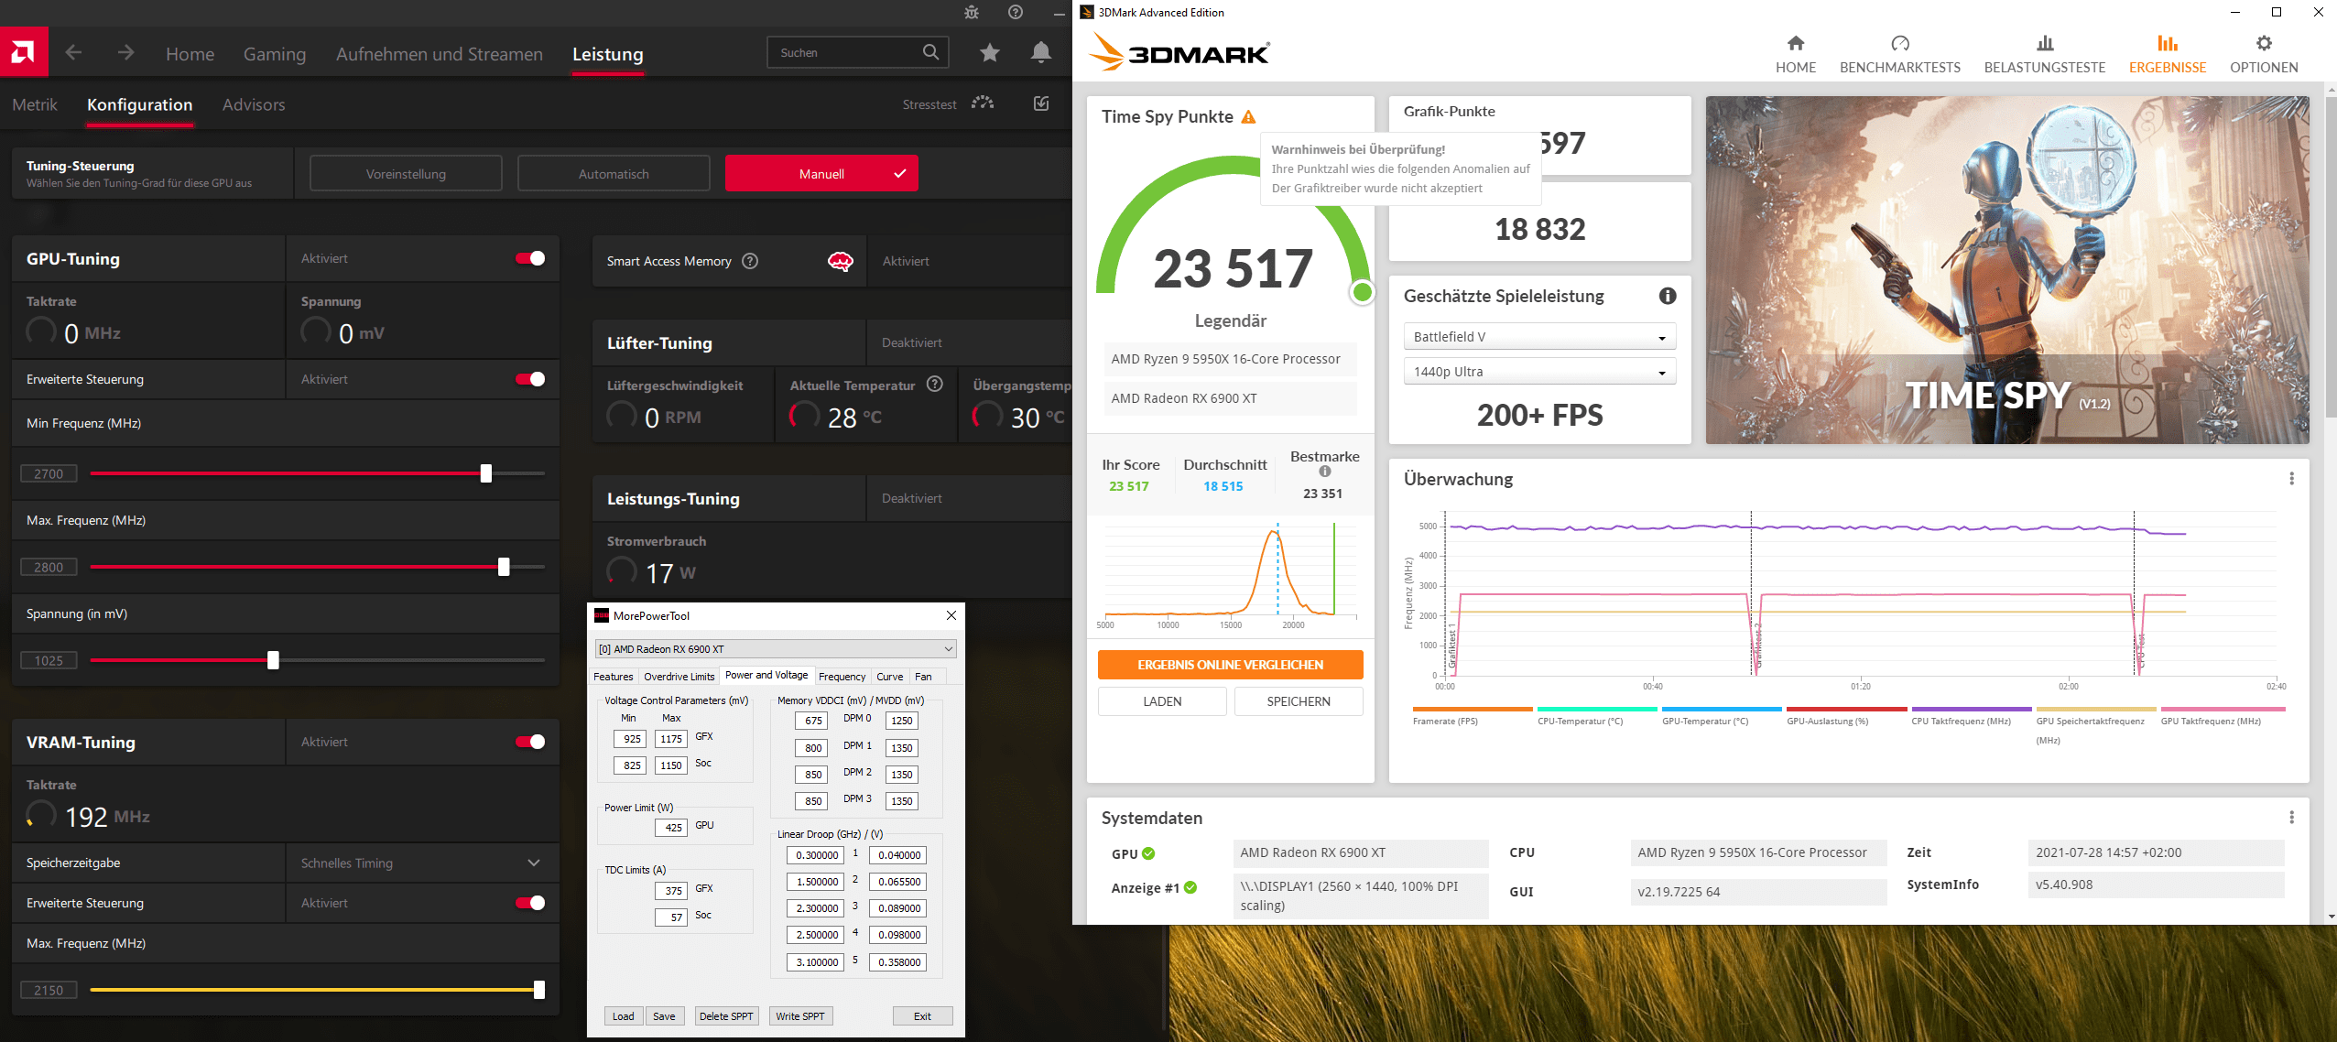Open the 3DMark Optionen gear icon
2337x1042 pixels.
2263,44
